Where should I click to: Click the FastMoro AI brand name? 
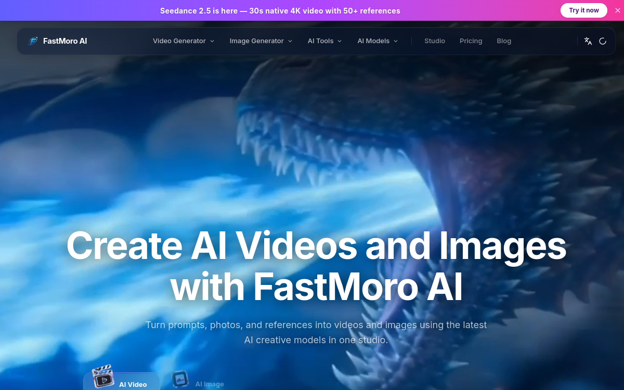[65, 41]
